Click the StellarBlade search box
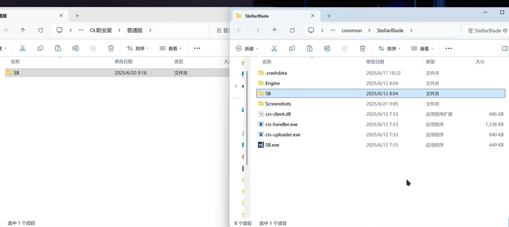Viewport: 509px width, 227px height. pyautogui.click(x=486, y=31)
